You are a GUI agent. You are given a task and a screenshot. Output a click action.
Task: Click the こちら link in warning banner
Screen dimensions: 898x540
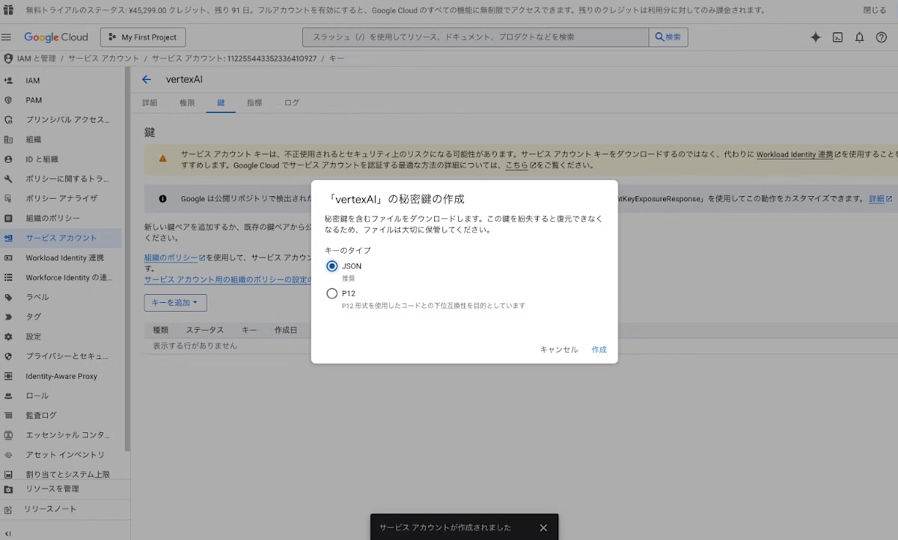(521, 165)
